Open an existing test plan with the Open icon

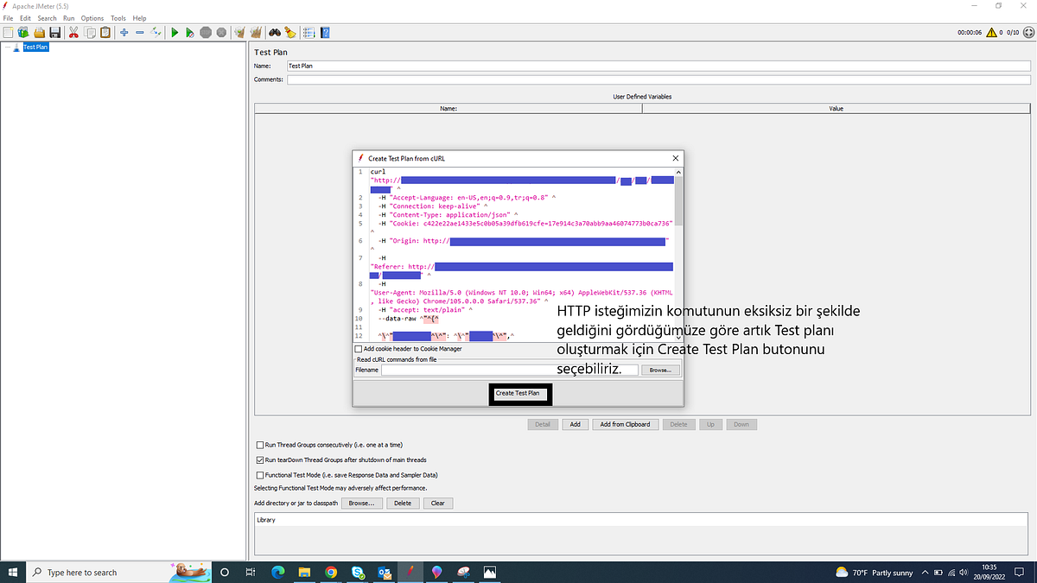coord(39,32)
